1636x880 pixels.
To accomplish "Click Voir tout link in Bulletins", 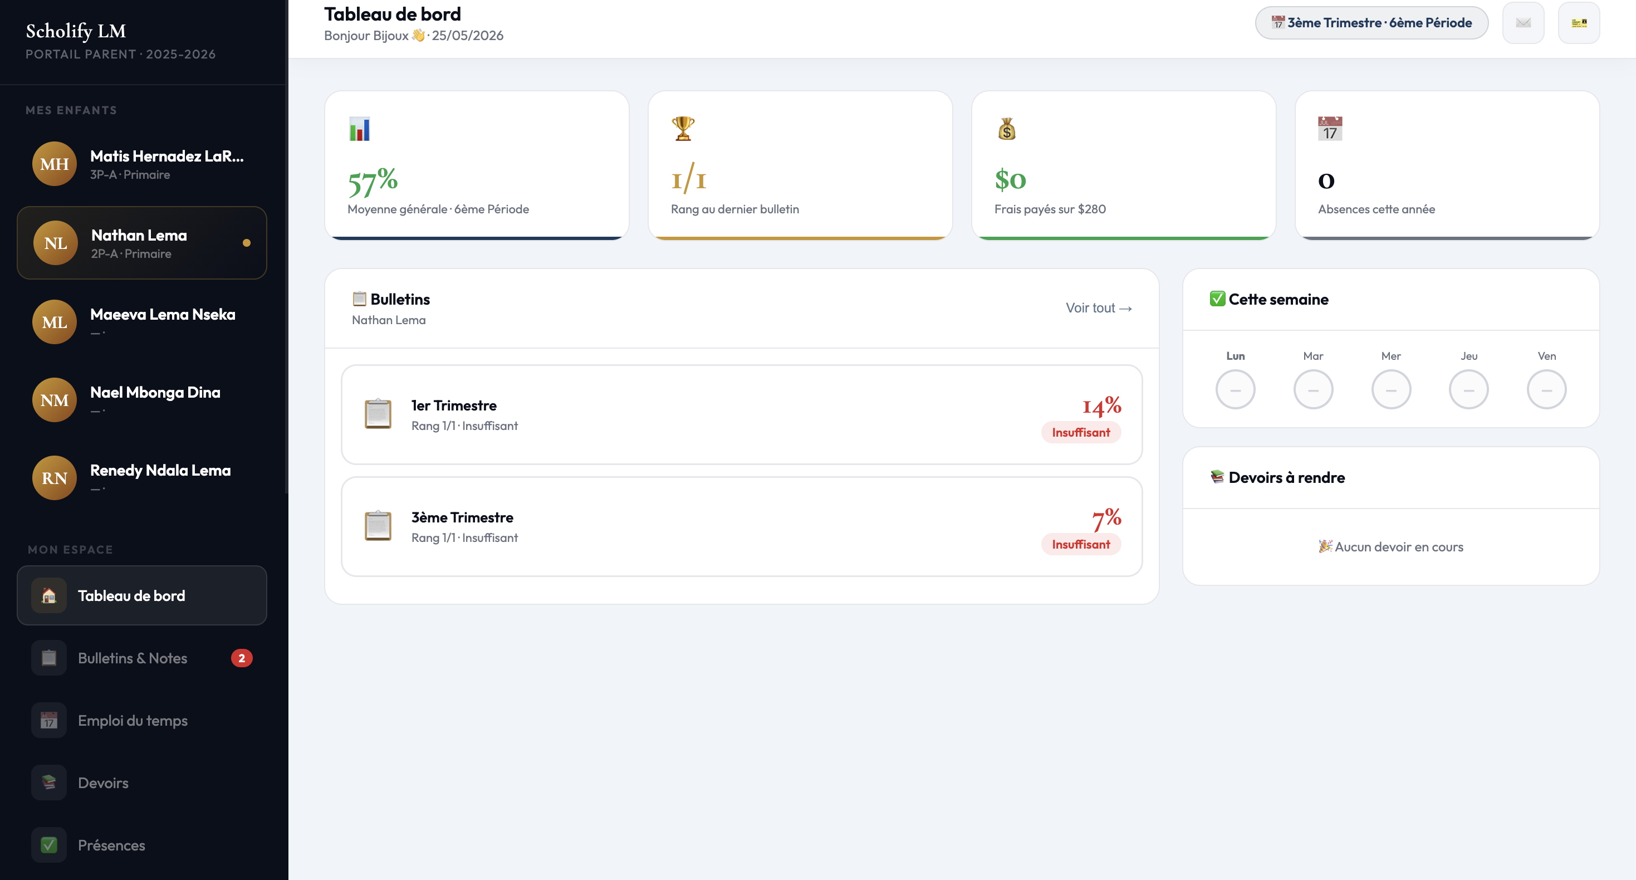I will coord(1099,308).
